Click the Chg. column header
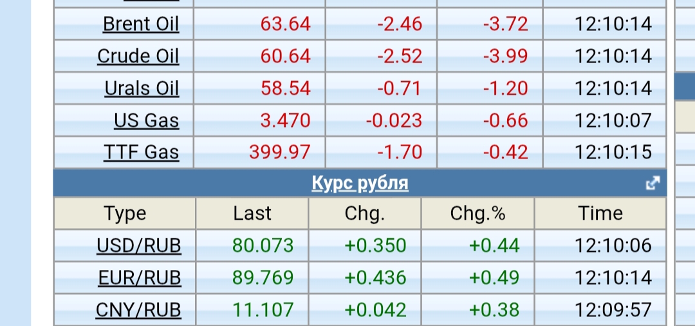This screenshot has width=695, height=326. [x=364, y=213]
